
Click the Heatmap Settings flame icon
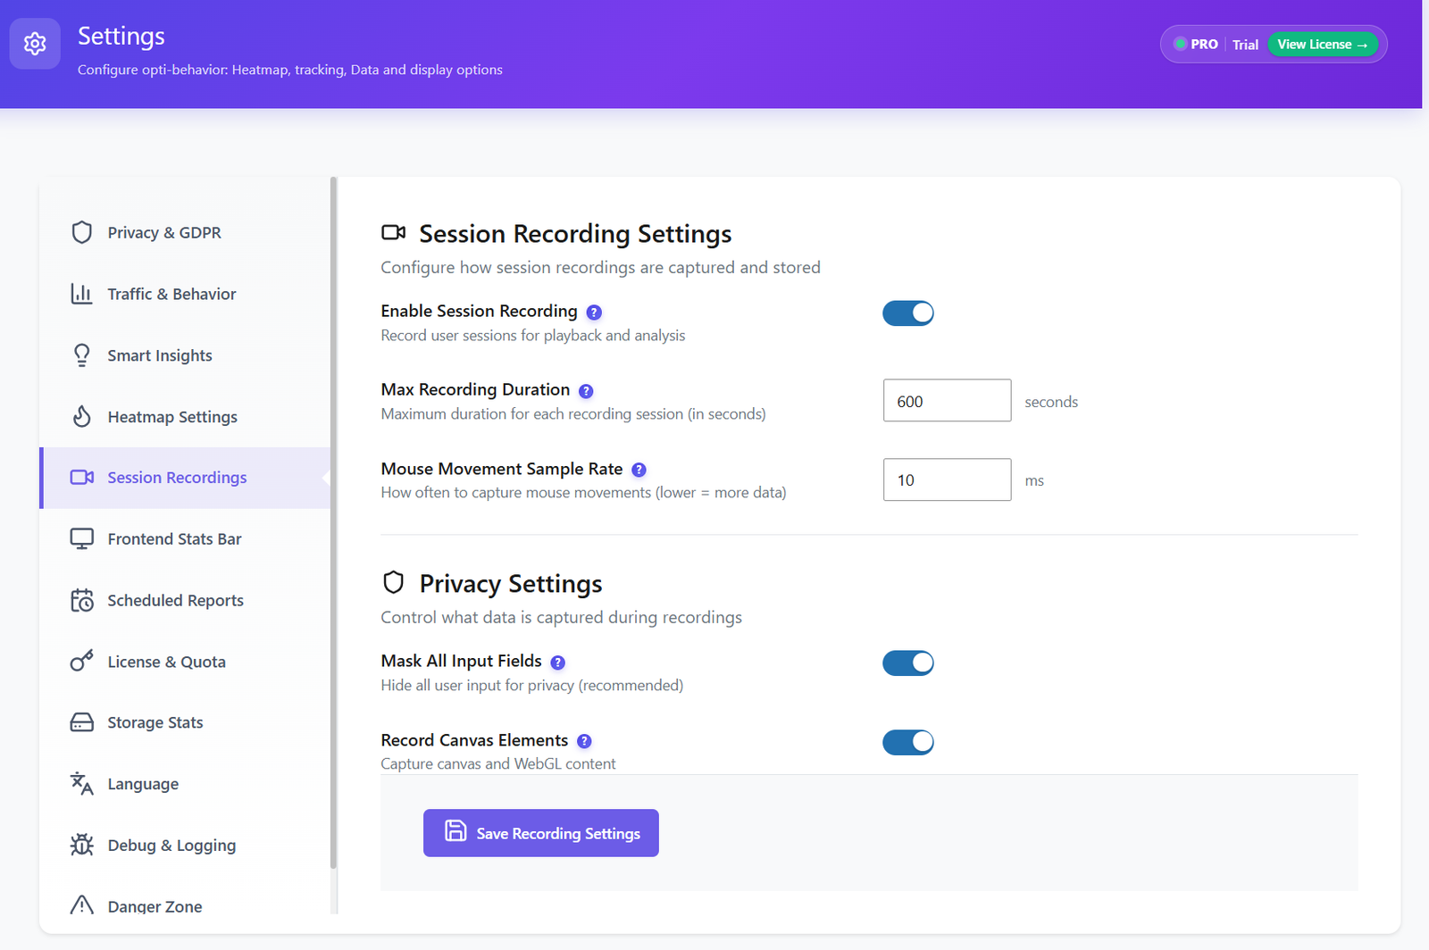(82, 417)
